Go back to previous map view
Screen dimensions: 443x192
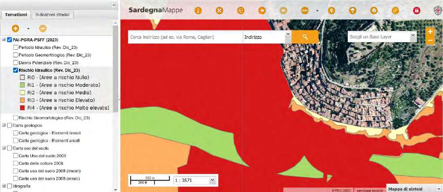point(262,10)
